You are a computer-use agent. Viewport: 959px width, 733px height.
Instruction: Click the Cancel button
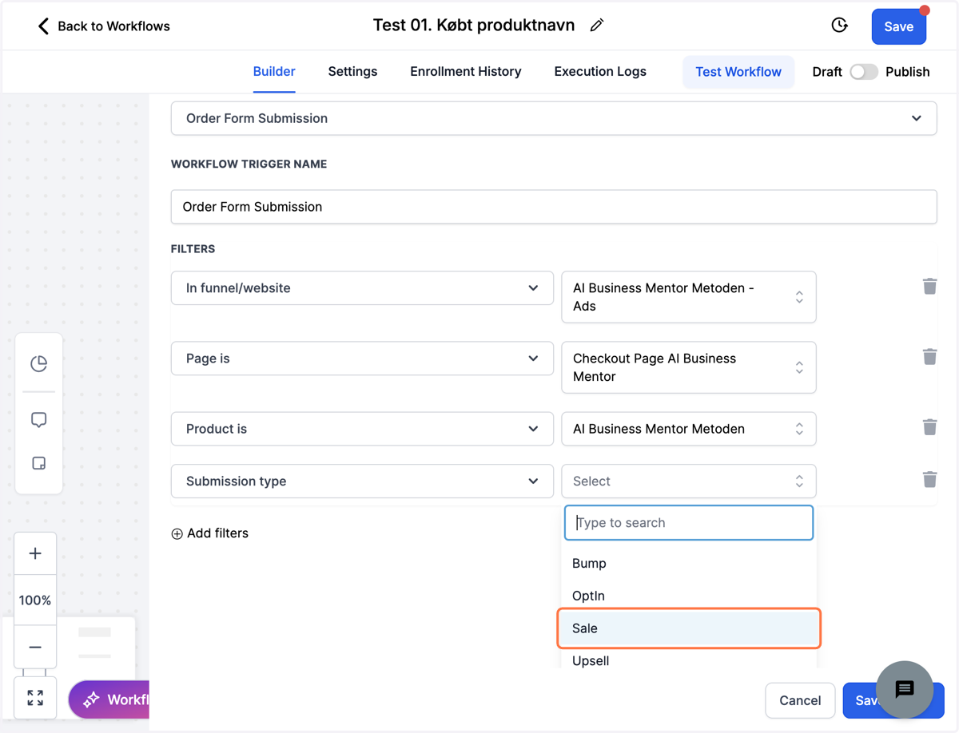[800, 700]
